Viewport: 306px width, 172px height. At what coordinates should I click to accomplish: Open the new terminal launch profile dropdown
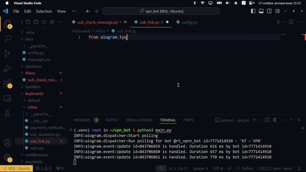point(260,120)
